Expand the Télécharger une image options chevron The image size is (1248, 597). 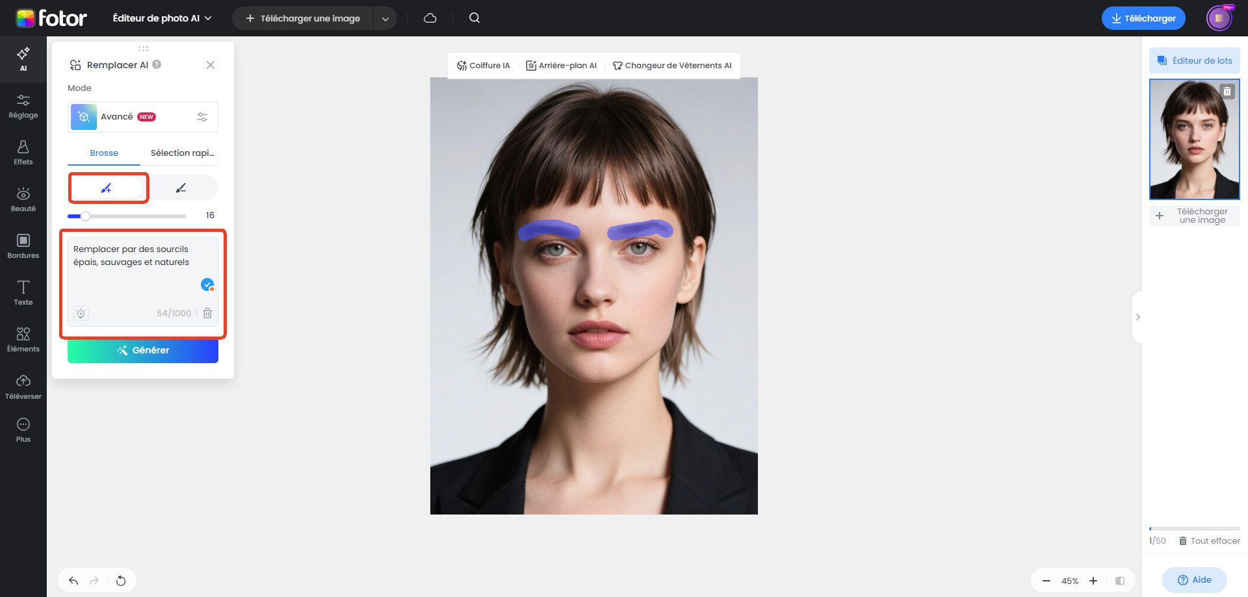coord(385,18)
